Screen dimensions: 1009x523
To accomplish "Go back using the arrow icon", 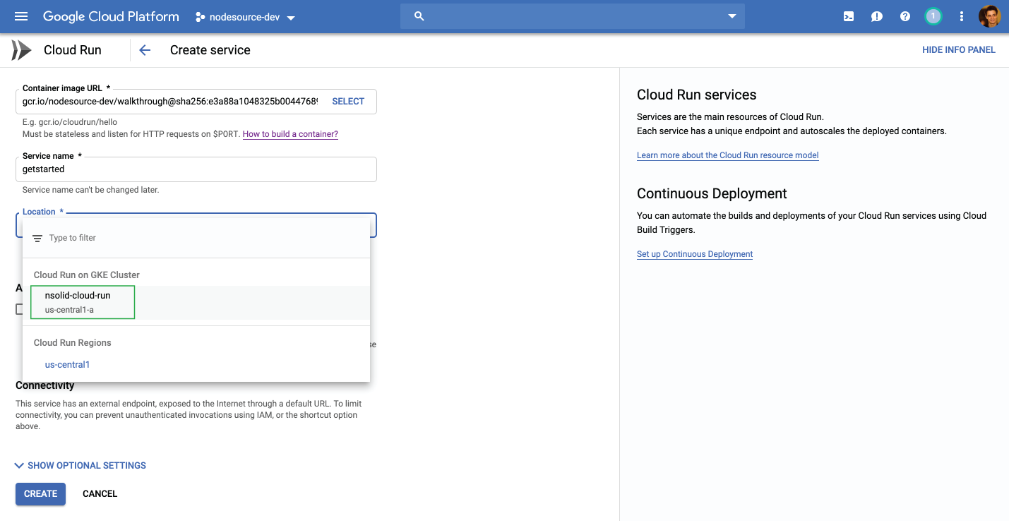I will click(x=145, y=50).
